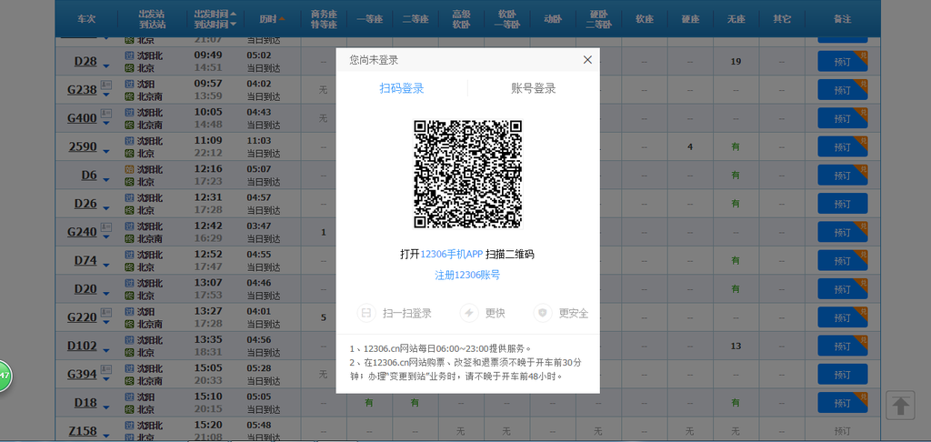
Task: Click the ID card icon beside G220
Action: click(x=106, y=313)
